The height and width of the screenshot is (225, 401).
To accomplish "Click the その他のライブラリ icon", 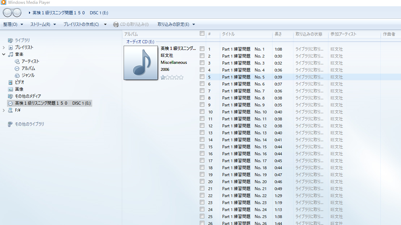I will click(x=10, y=124).
